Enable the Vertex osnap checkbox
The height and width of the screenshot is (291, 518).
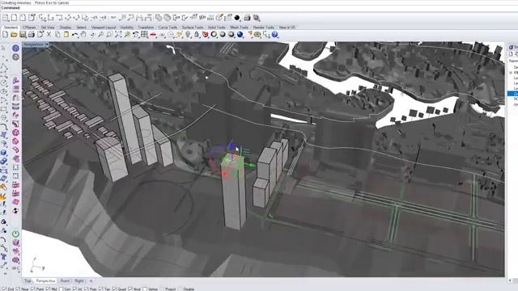point(144,289)
